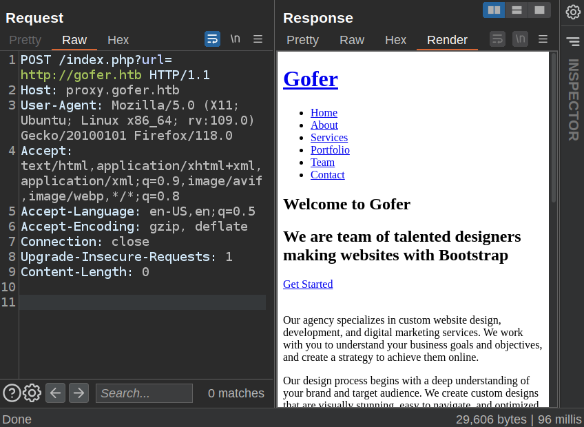This screenshot has width=584, height=427.
Task: Click the Request search input field
Action: tap(144, 393)
